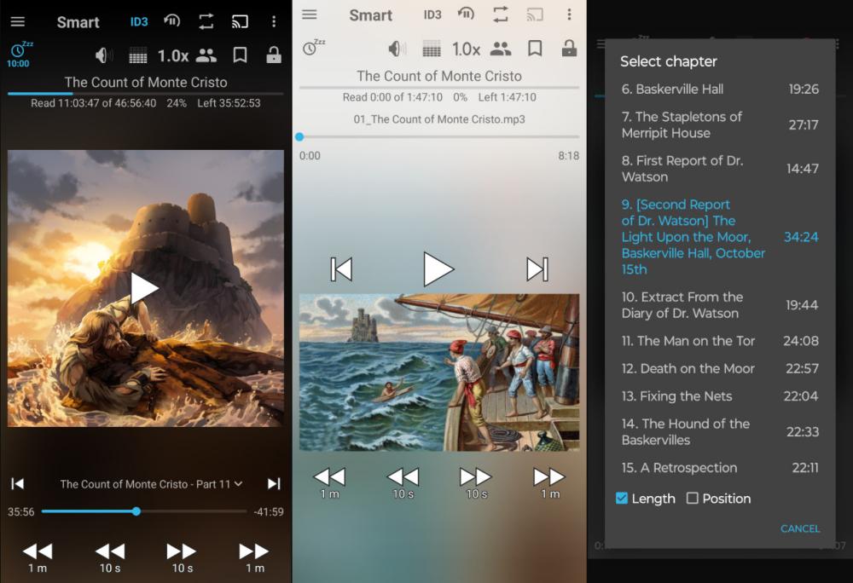This screenshot has height=583, width=853.
Task: Toggle screen lock in light player
Action: (569, 49)
